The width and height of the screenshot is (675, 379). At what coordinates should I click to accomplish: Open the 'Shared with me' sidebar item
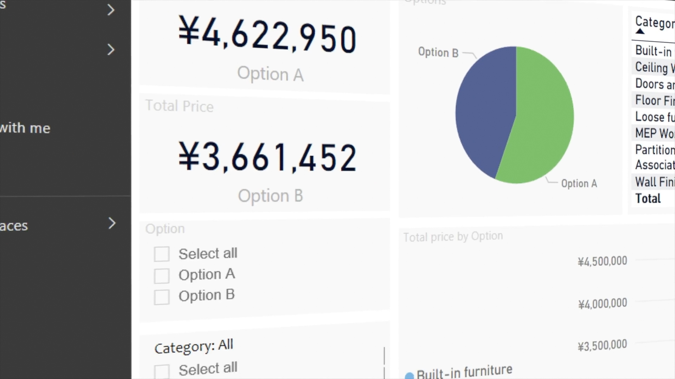(25, 128)
